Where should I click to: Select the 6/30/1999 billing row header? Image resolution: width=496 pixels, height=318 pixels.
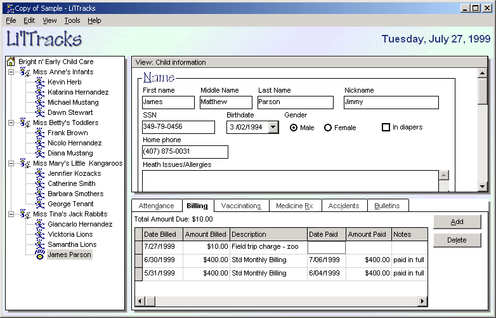[138, 260]
